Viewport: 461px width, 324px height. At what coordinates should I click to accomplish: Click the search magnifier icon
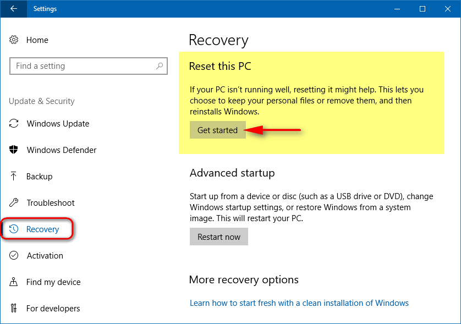tap(160, 66)
